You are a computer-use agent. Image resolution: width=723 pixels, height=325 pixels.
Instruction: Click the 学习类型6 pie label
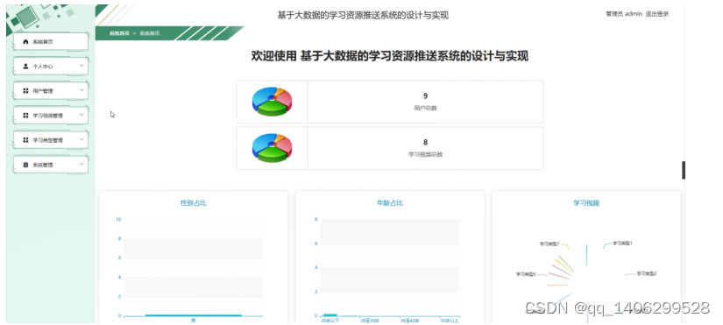tap(526, 274)
